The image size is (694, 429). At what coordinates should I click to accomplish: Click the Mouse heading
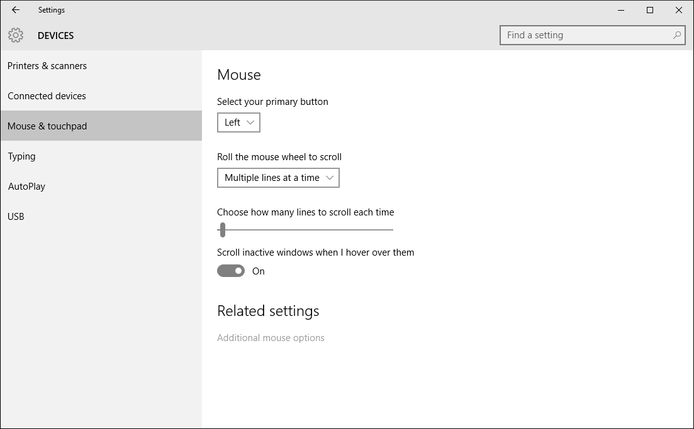coord(239,75)
